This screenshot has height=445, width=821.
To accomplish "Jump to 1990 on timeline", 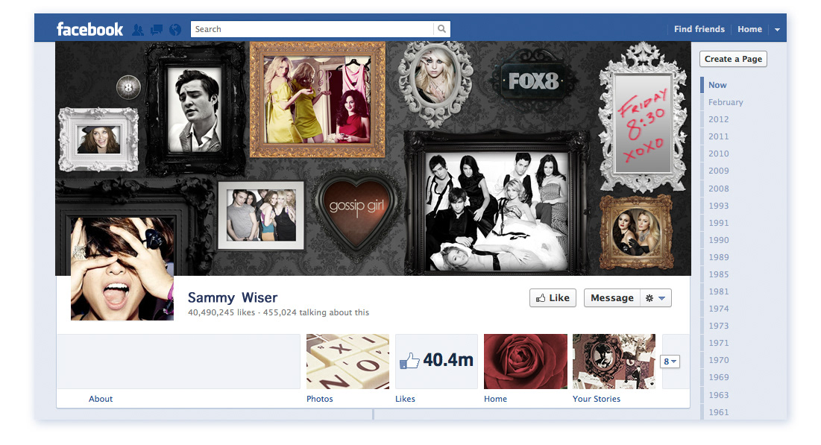I will click(718, 240).
